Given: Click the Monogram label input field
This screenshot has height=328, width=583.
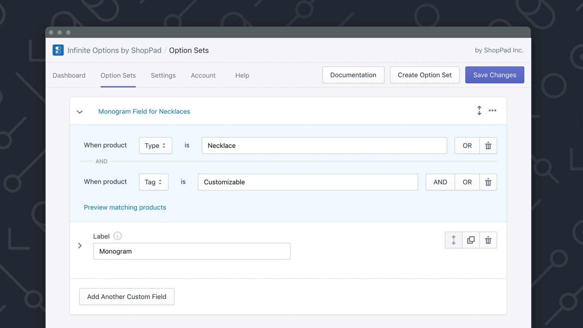Looking at the screenshot, I should tap(192, 251).
